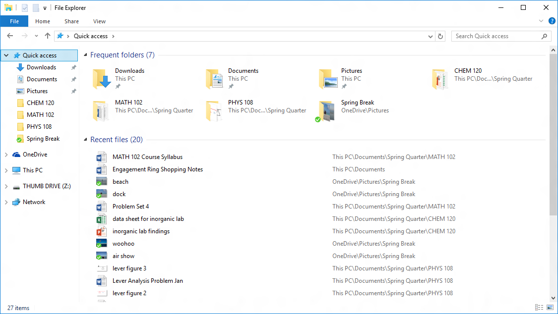
Task: Click the Up one level navigation arrow
Action: (x=47, y=36)
